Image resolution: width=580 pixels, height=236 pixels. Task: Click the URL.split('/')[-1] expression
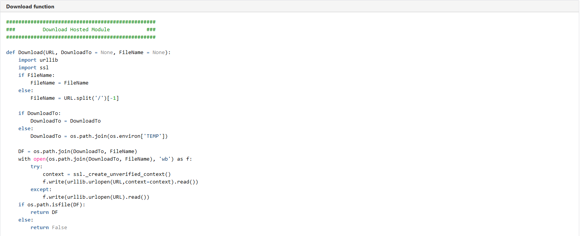(x=92, y=98)
